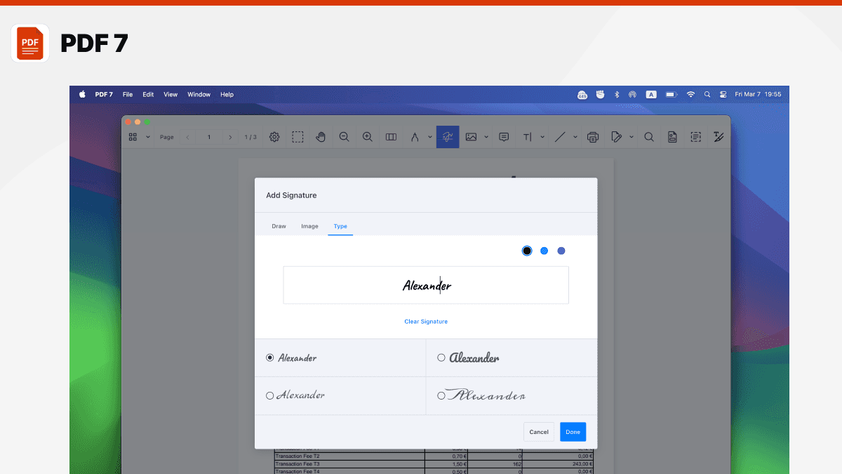Go to previous page arrow

(x=187, y=137)
